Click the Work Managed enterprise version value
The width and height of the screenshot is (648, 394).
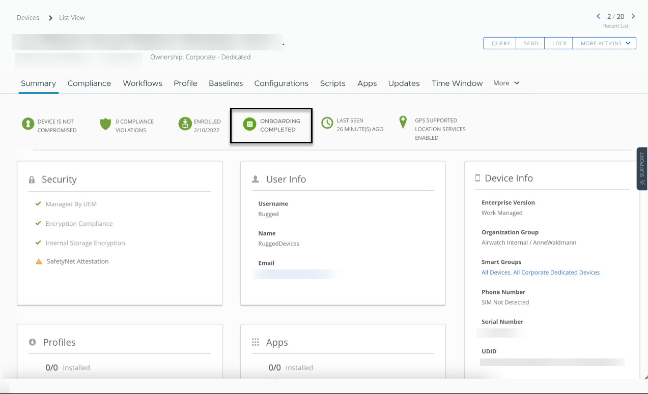tap(502, 213)
